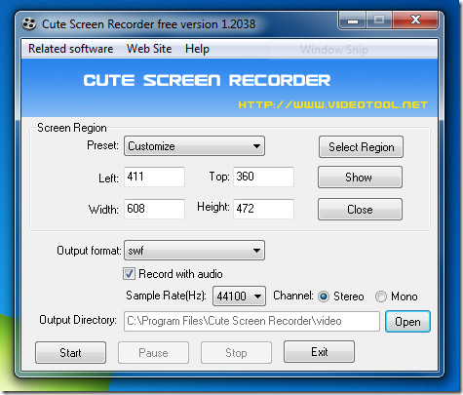Click the Show region button

360,178
